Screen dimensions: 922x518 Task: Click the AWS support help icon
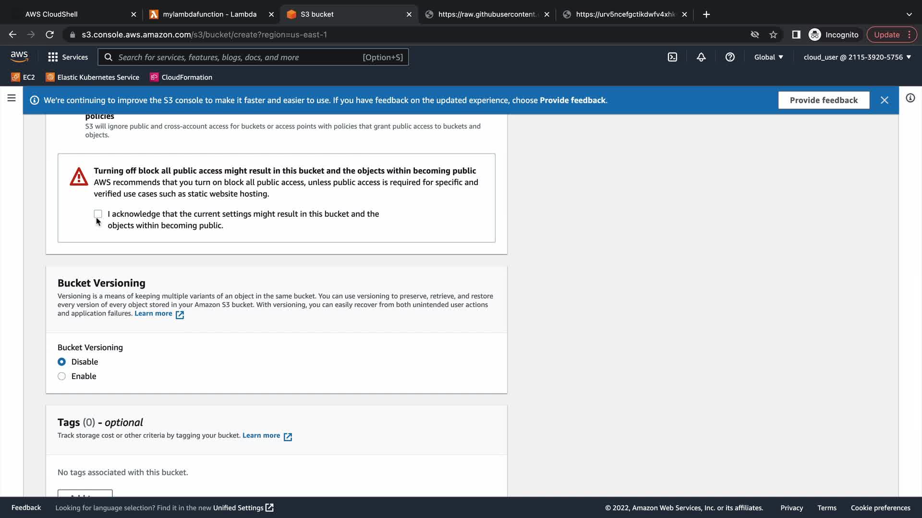coord(730,57)
